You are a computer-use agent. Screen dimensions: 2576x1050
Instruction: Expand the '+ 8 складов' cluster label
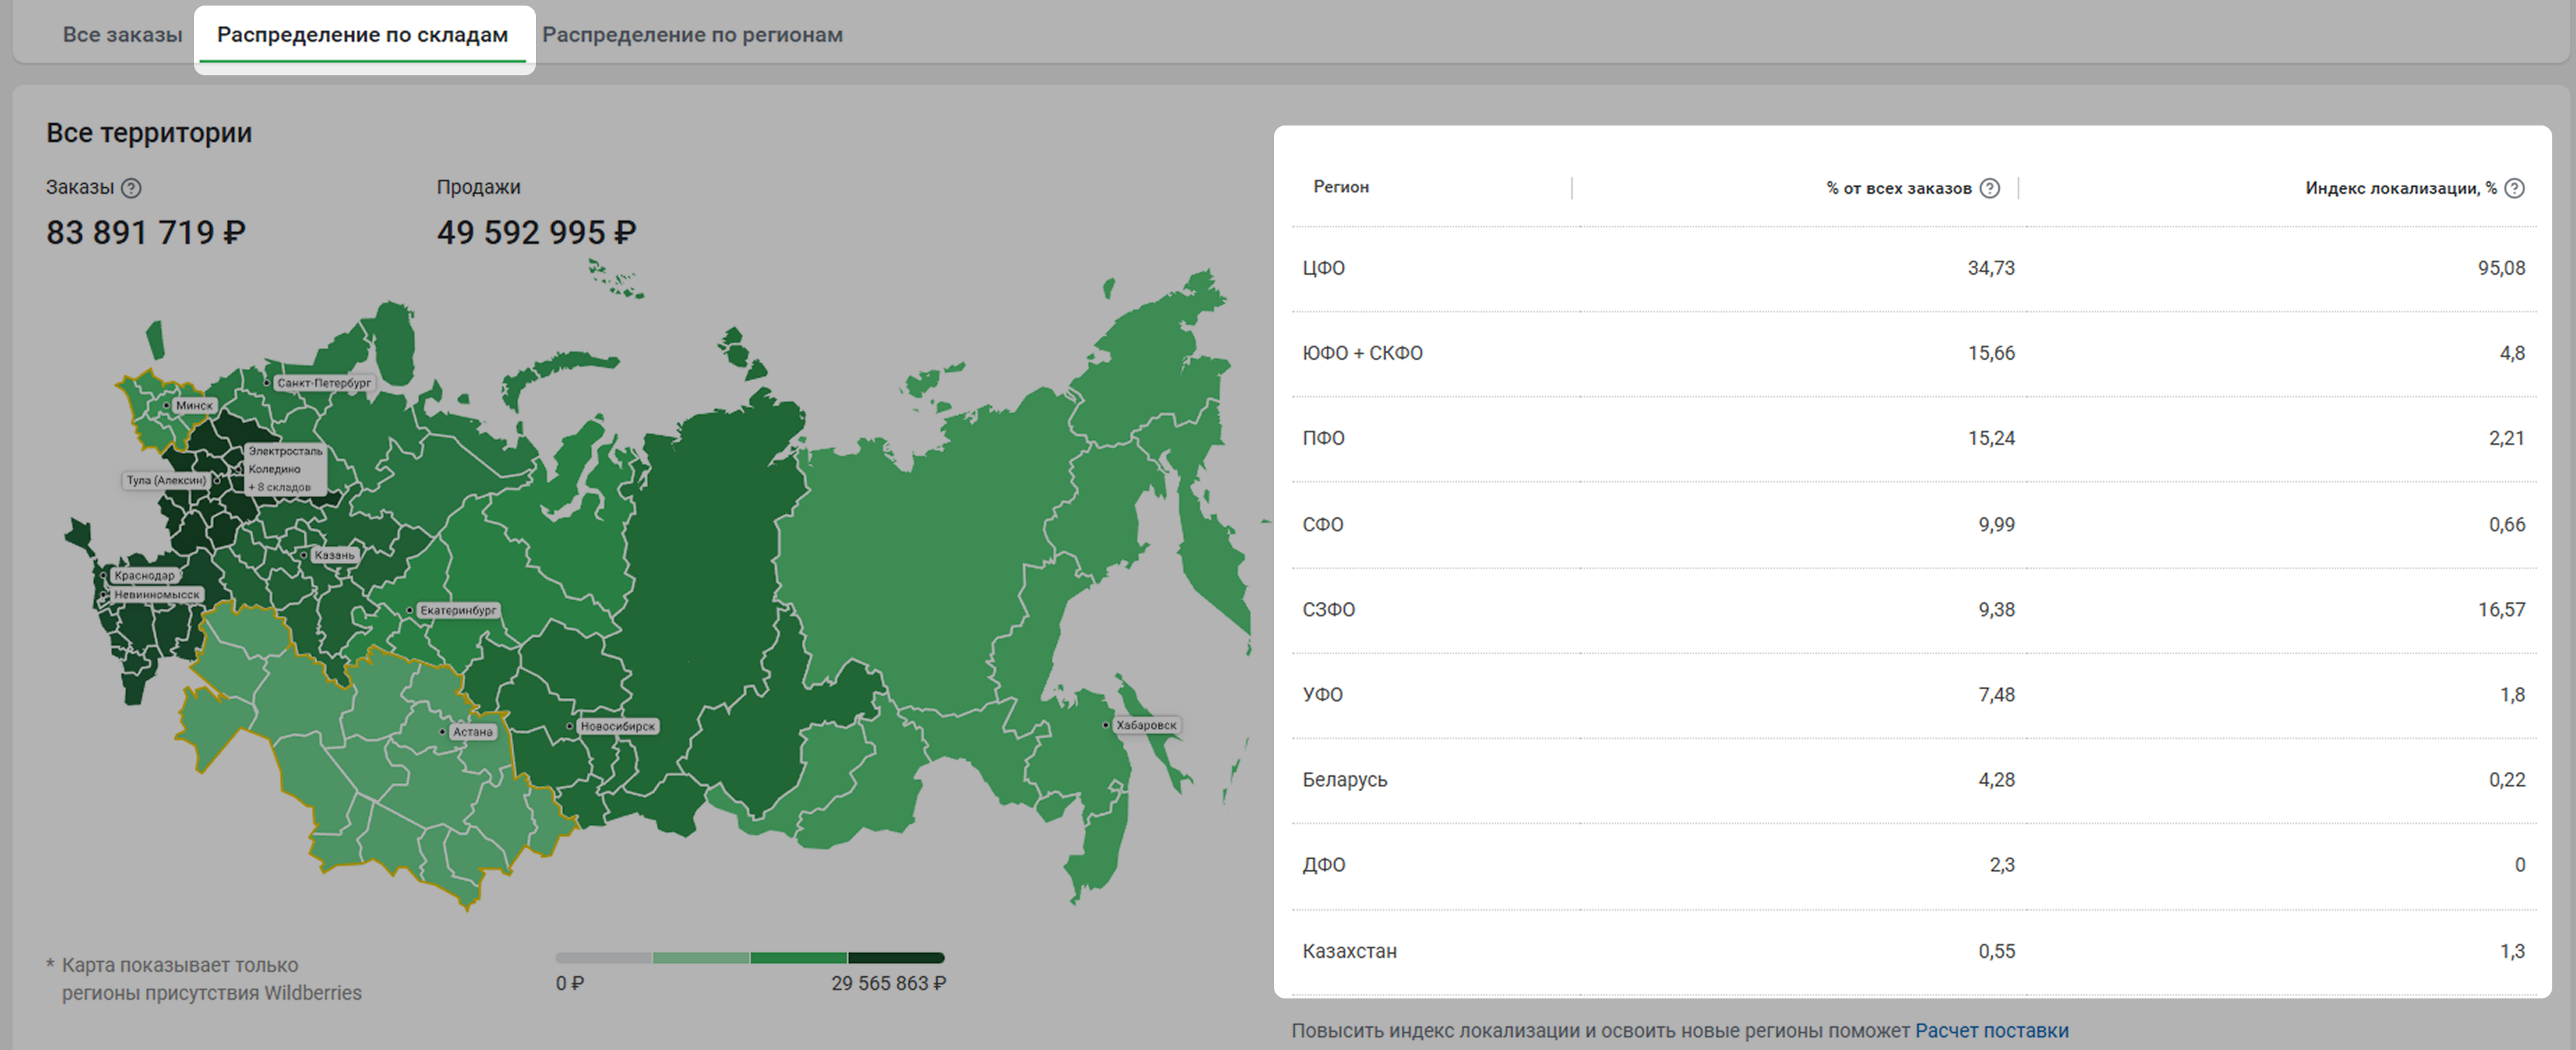click(x=280, y=487)
